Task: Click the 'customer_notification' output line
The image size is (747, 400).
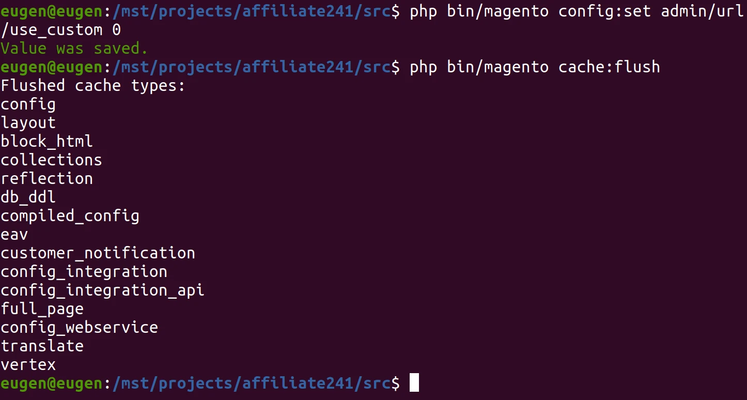Action: tap(98, 253)
